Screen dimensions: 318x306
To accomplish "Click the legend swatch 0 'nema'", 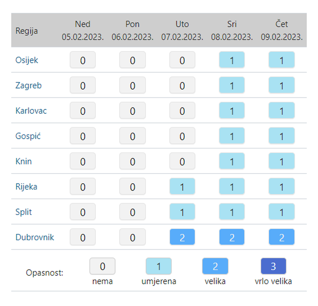I will coord(102,266).
